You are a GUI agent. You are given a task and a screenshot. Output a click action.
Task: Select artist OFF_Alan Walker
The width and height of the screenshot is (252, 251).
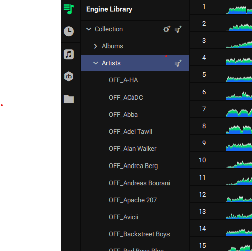(x=132, y=149)
